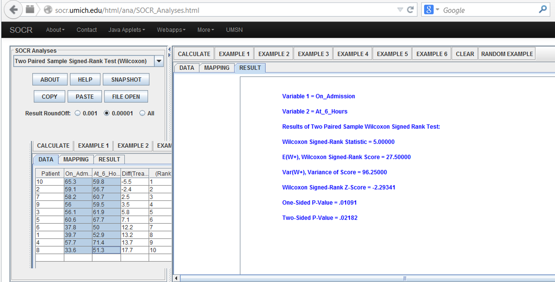Reload the page with refresh icon

[410, 10]
